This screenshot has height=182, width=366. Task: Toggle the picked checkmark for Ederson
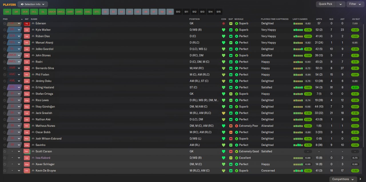pyautogui.click(x=5, y=23)
